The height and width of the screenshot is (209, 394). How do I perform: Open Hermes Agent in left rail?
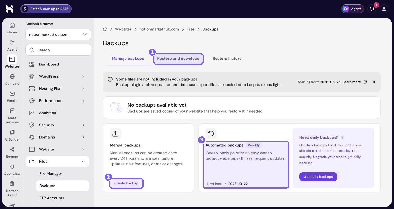(12, 189)
